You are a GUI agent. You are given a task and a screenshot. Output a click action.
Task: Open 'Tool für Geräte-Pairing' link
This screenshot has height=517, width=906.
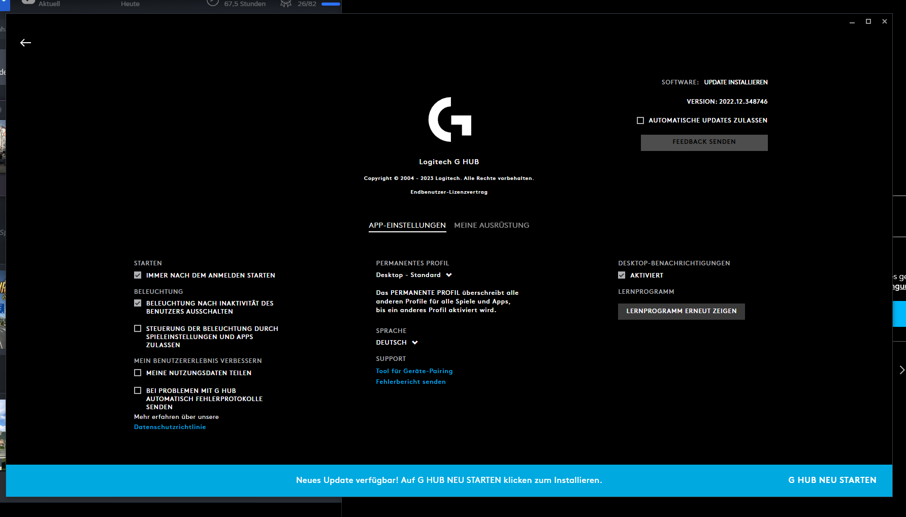pos(414,371)
